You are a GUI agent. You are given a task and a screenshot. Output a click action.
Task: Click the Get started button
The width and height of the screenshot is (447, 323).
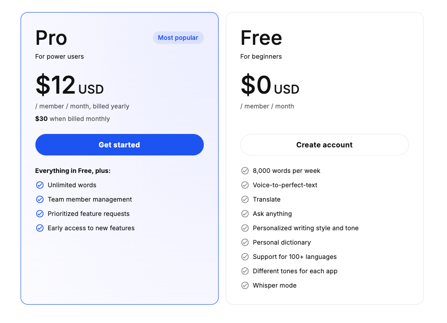(x=119, y=144)
